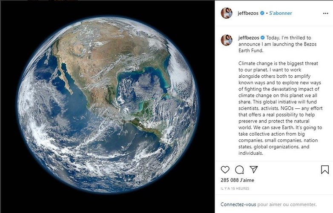Share post via paper plane icon

254,169
